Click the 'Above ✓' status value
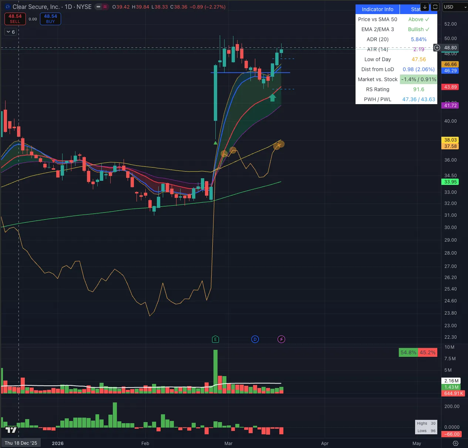This screenshot has width=468, height=448. [418, 19]
